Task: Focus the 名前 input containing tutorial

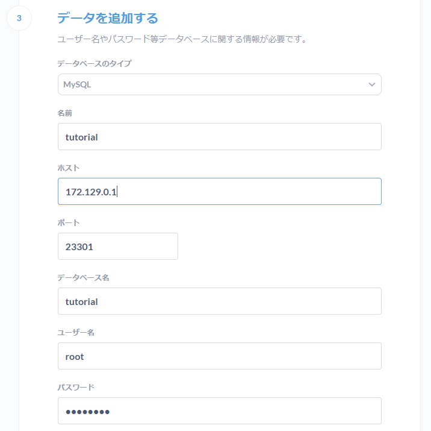Action: 219,137
